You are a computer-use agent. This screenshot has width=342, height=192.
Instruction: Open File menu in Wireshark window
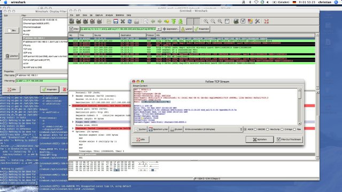tap(72, 15)
